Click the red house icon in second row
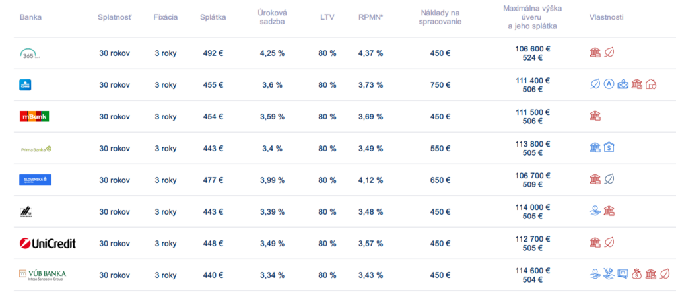This screenshot has height=301, width=676. tap(651, 84)
